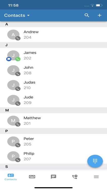
Task: Open the voicemail tab icon
Action: click(32, 177)
